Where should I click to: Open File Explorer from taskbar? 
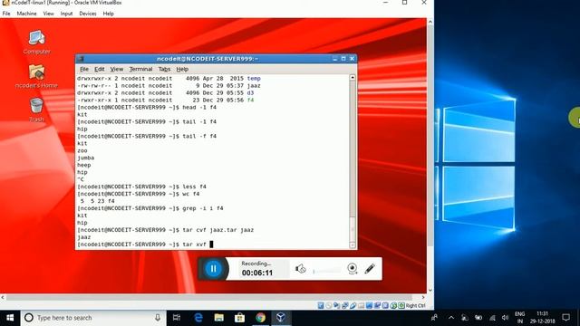coord(219,318)
